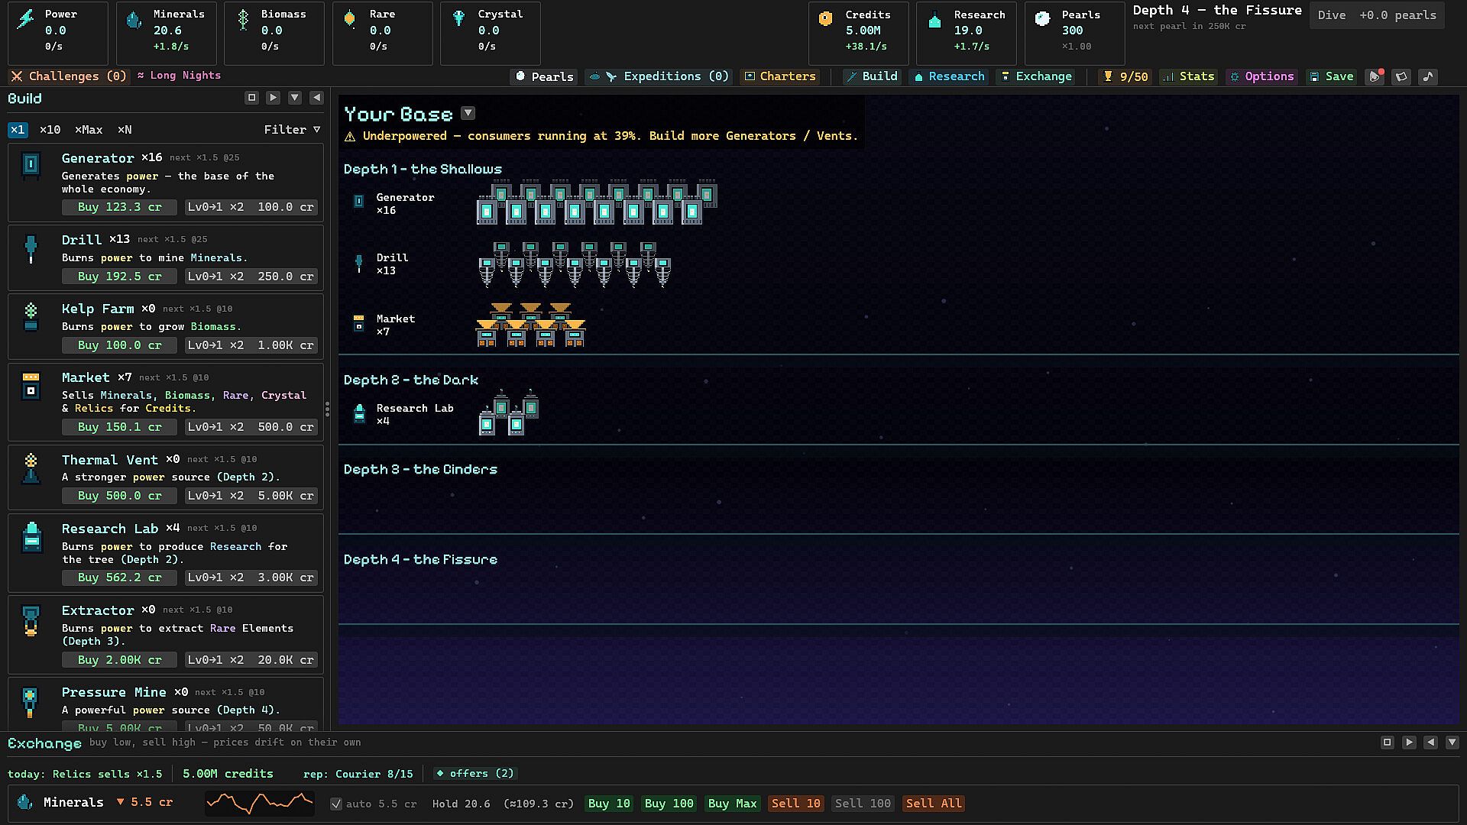
Task: Open the Pearls tab
Action: coord(544,76)
